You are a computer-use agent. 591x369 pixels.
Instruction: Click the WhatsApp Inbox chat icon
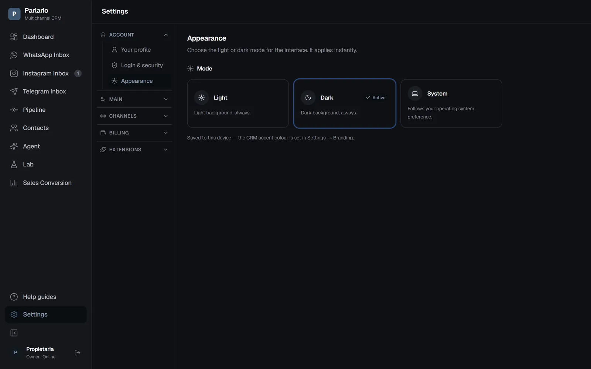coord(14,55)
